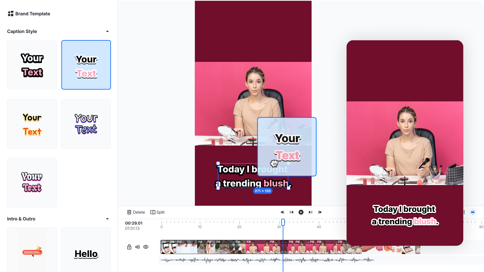
Task: Select the yellow and orange caption style
Action: pos(32,124)
